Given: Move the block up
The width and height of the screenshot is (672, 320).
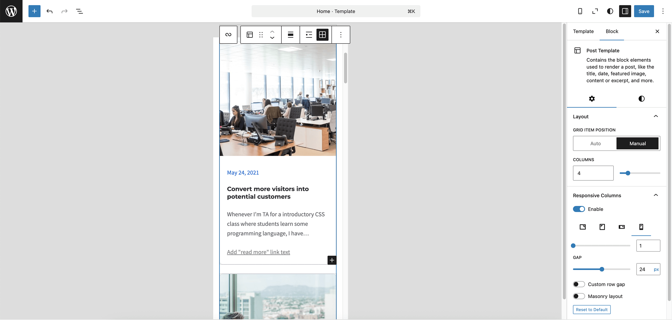Looking at the screenshot, I should pos(272,32).
